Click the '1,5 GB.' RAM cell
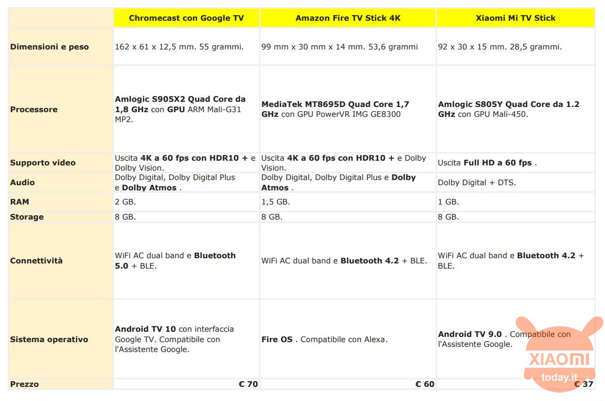Screen dimensions: 605x401 click(x=348, y=202)
